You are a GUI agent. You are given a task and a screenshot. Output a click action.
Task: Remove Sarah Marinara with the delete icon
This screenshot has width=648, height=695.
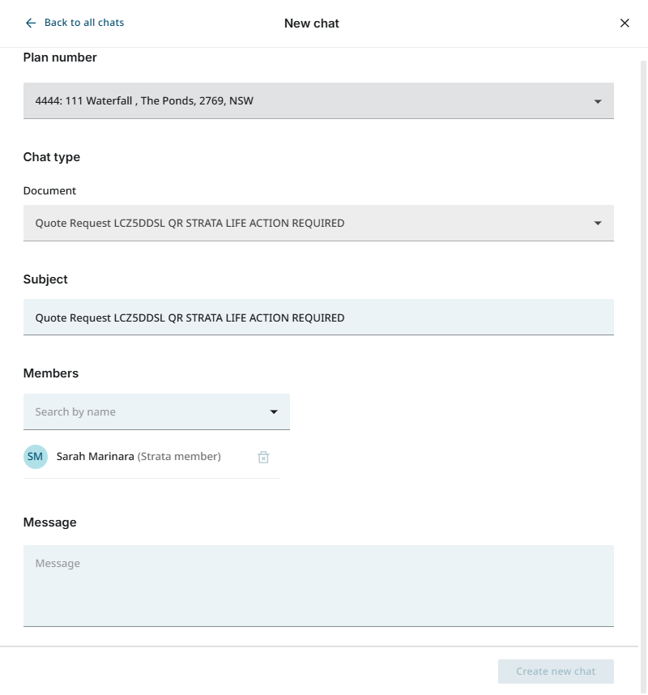(263, 458)
